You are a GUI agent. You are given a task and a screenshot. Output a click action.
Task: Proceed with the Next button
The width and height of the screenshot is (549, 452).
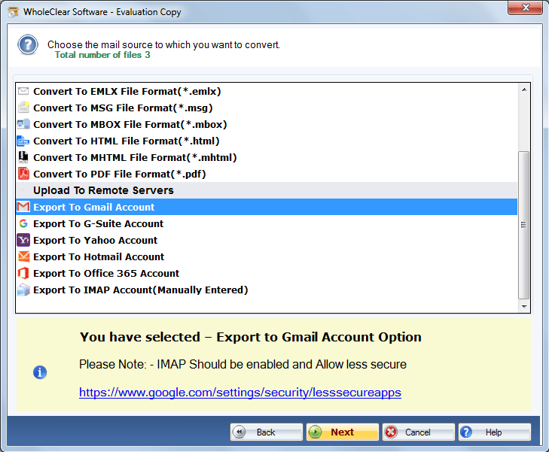click(x=343, y=432)
